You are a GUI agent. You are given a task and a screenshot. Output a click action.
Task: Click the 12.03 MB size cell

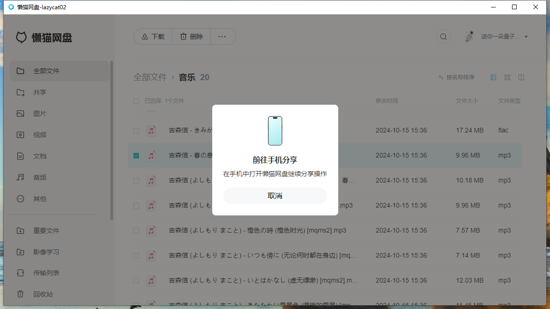470,280
